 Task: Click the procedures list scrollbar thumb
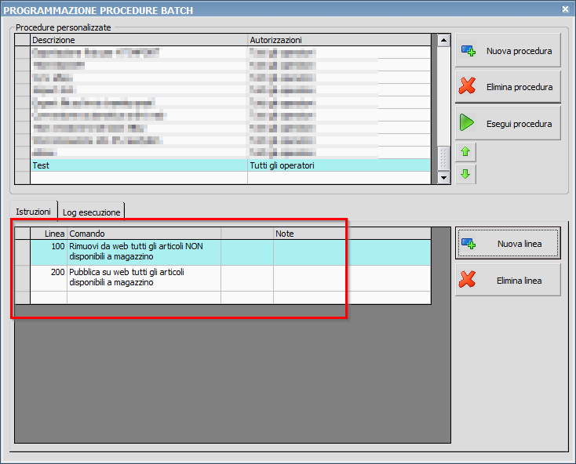click(443, 158)
